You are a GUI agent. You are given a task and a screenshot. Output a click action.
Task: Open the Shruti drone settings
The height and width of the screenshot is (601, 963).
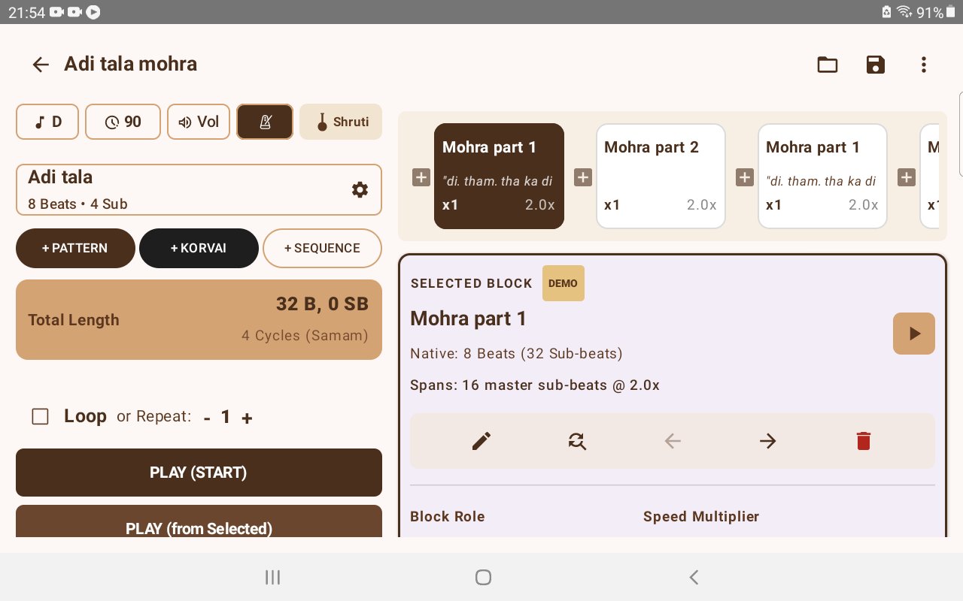(341, 122)
